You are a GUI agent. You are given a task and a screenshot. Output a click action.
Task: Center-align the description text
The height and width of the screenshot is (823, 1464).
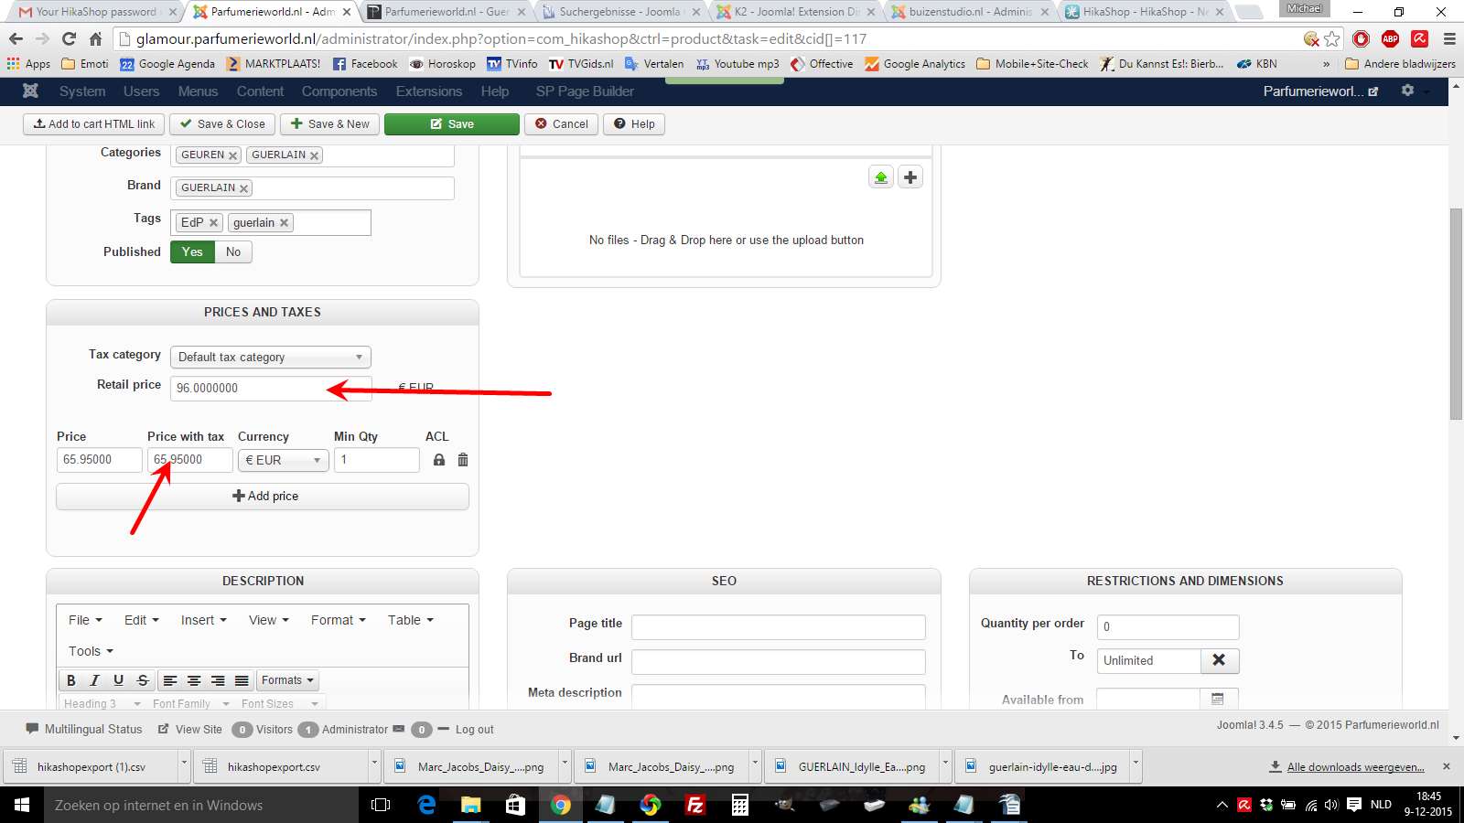click(194, 680)
